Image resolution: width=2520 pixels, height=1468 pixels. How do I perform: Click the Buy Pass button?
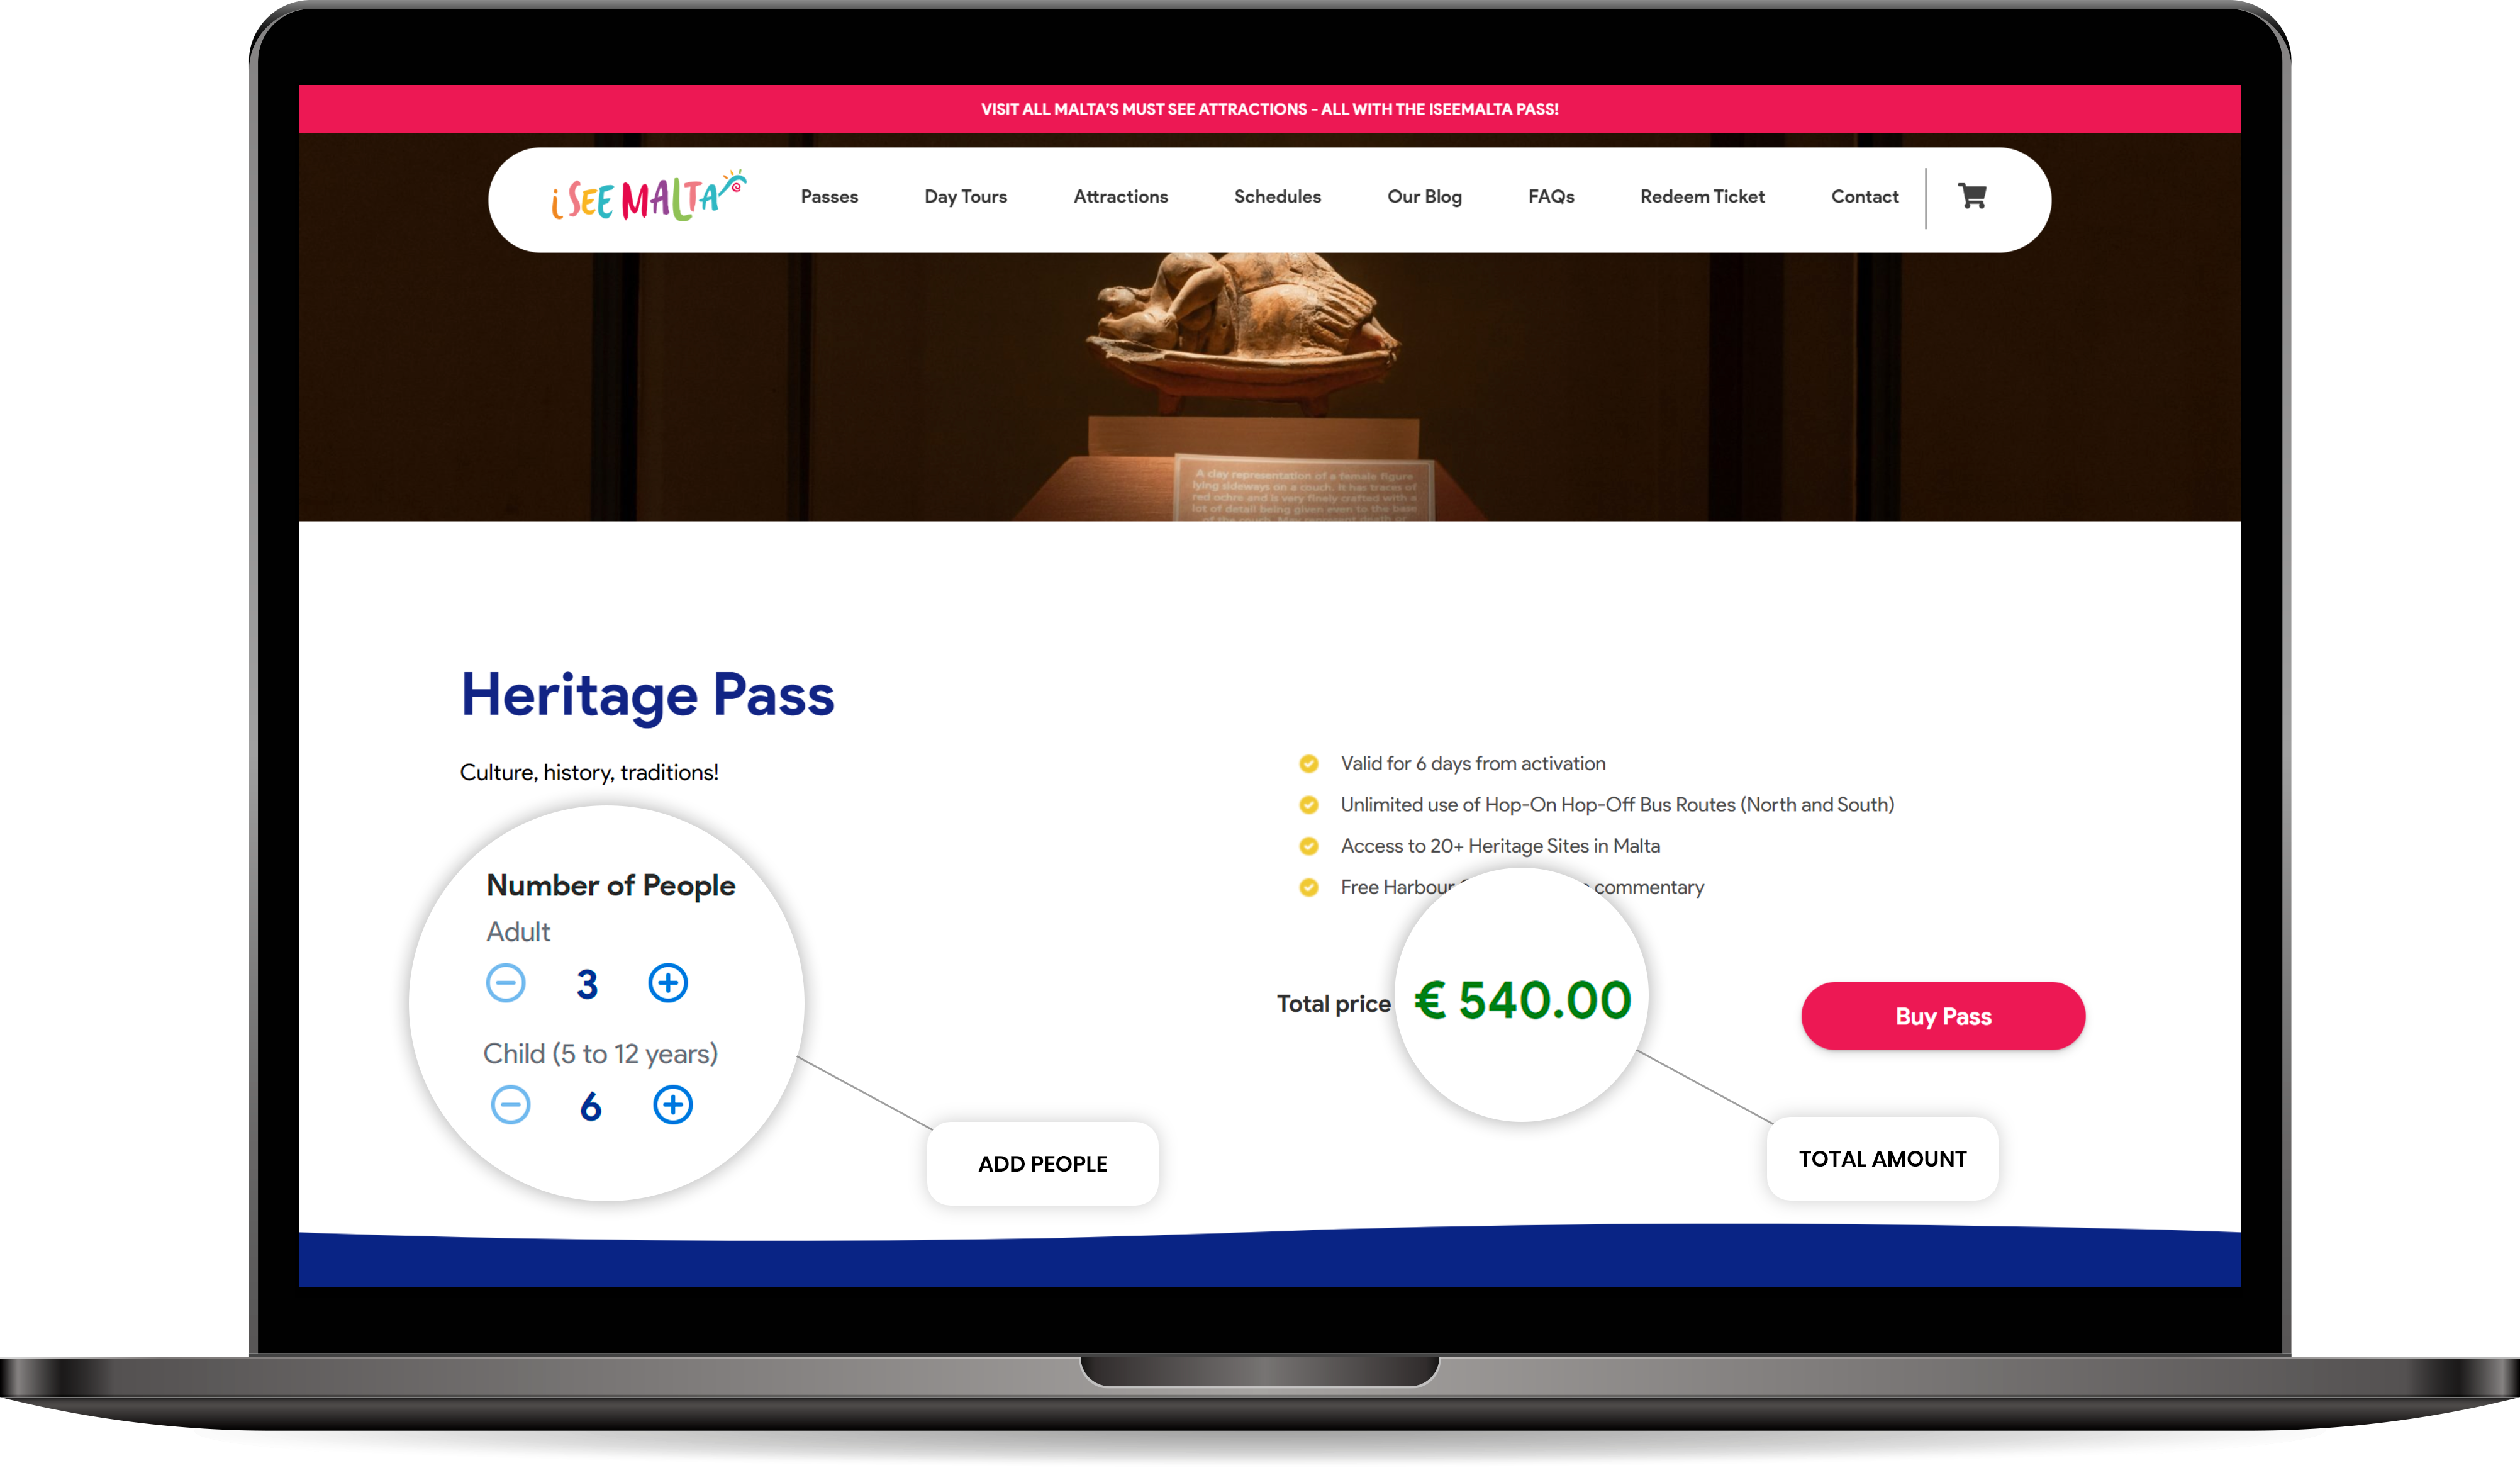[1943, 1016]
